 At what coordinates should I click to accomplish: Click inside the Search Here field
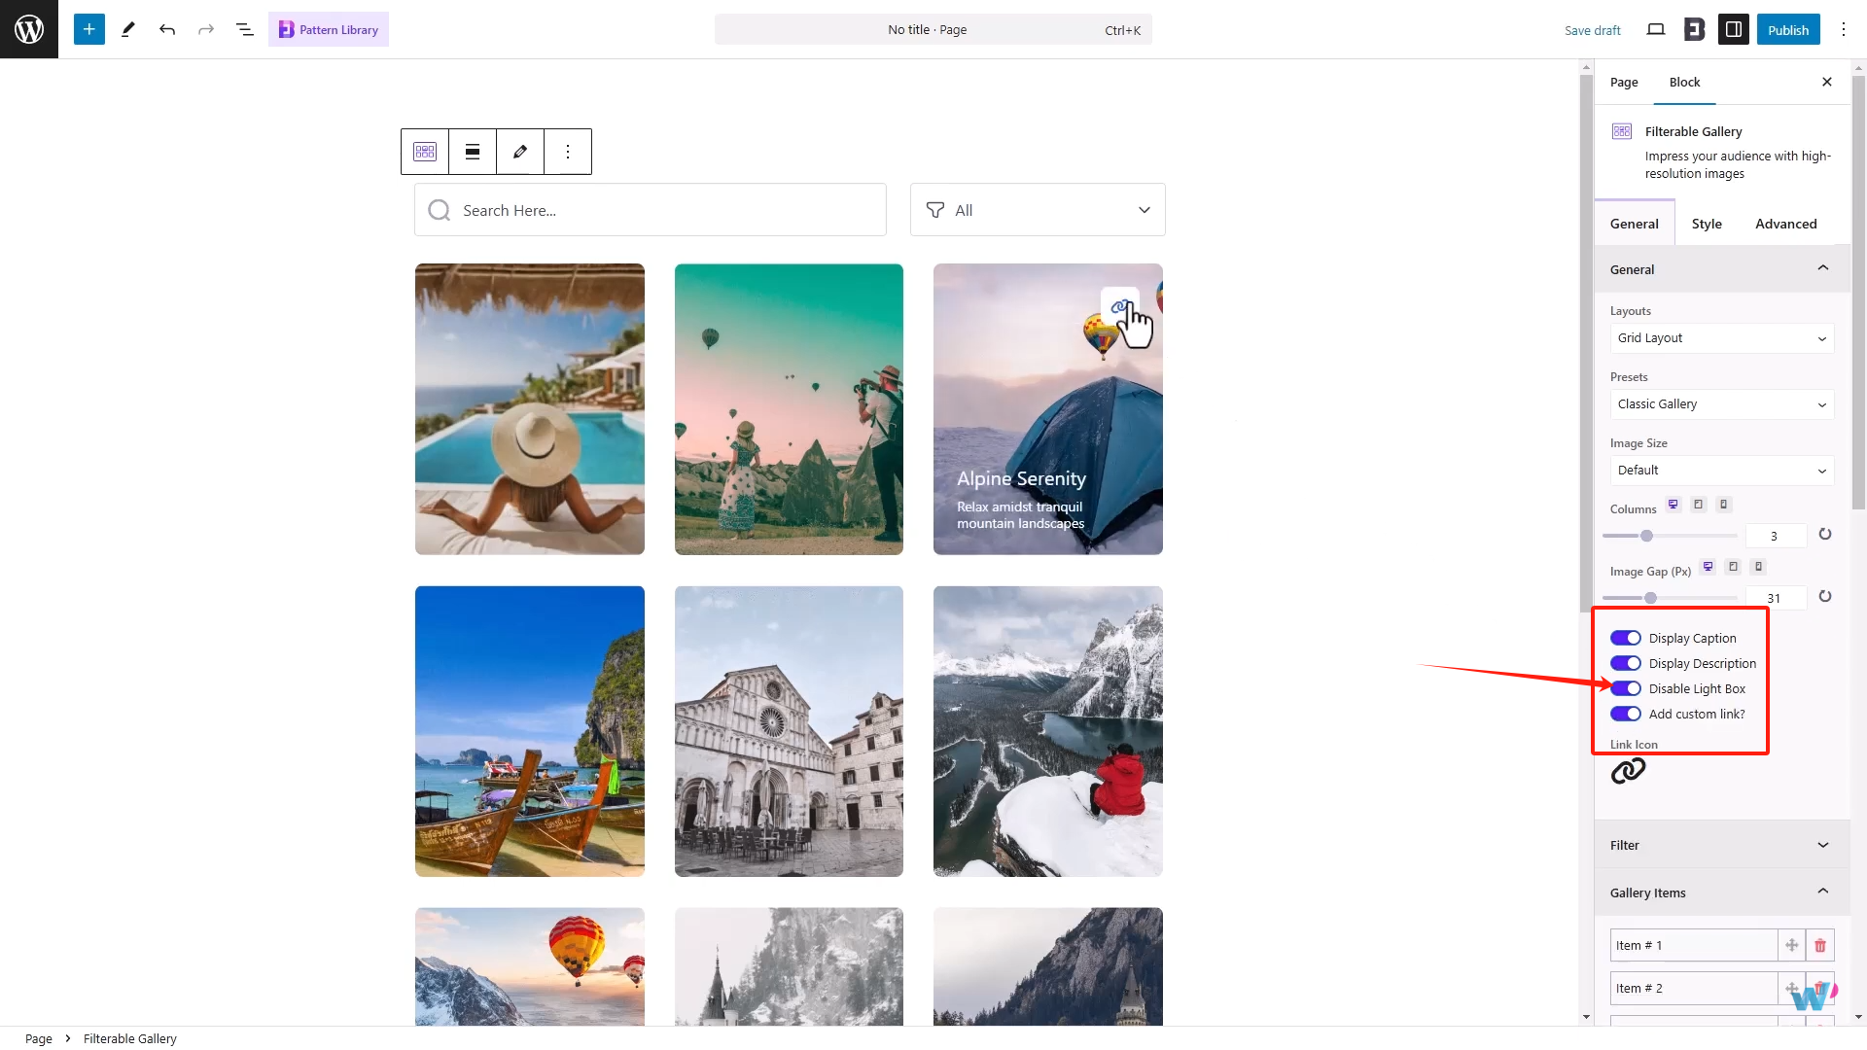point(650,209)
